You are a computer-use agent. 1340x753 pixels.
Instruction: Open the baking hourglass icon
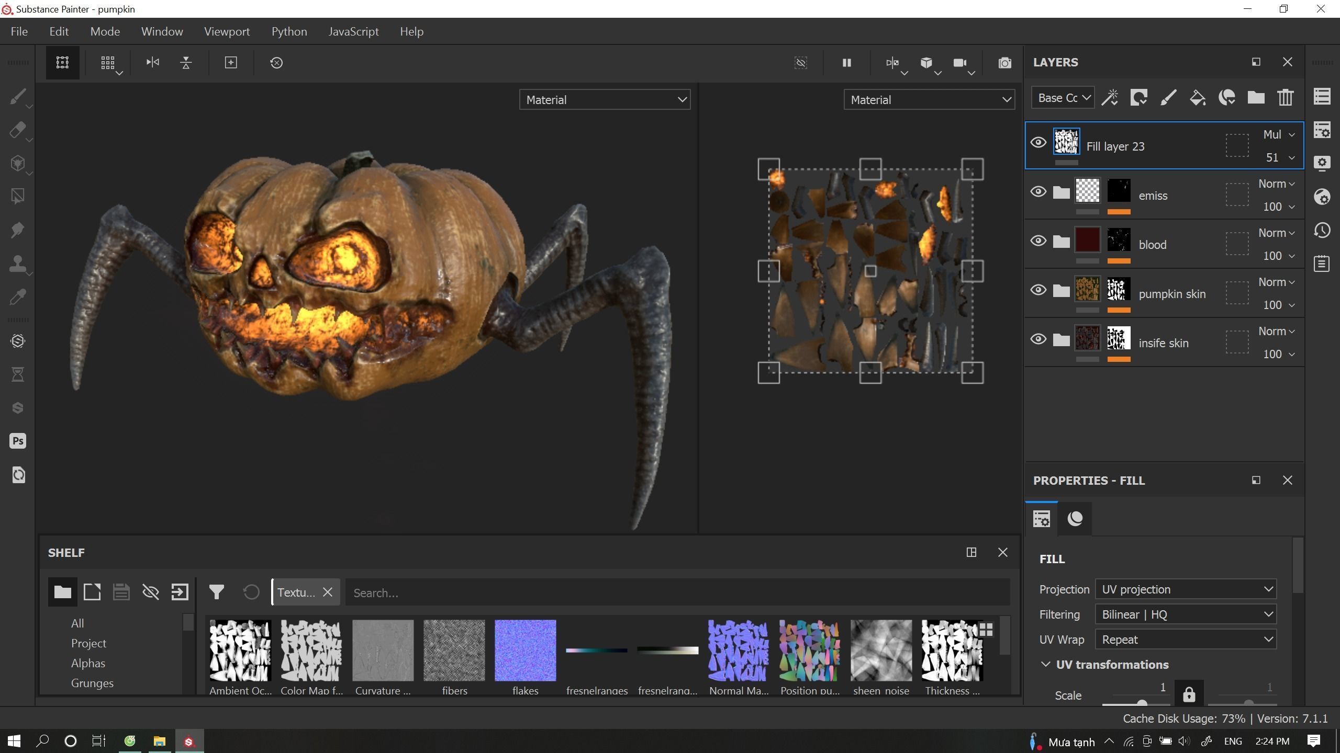[18, 374]
